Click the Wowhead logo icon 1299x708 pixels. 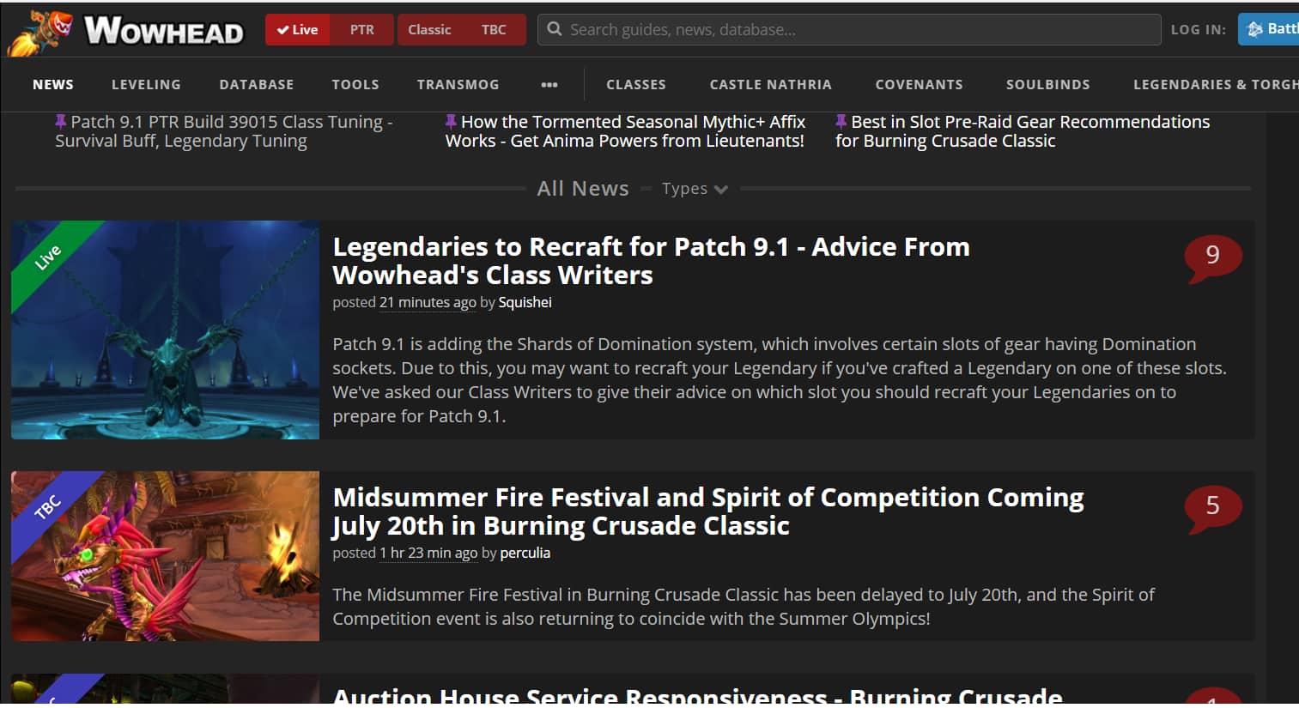coord(39,33)
